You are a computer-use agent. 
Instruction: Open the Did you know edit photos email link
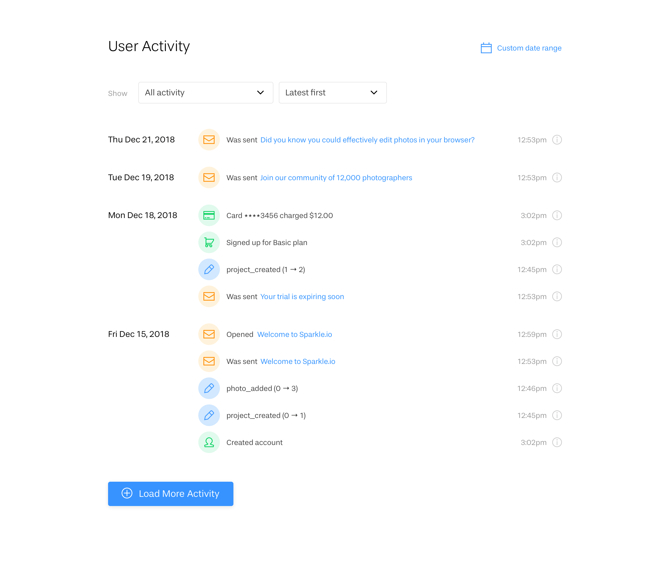367,140
